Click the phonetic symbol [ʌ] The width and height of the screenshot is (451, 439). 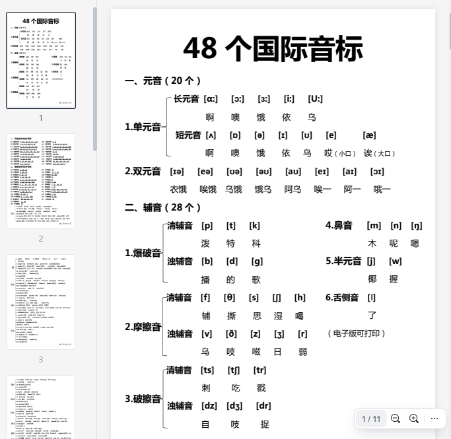tap(211, 135)
